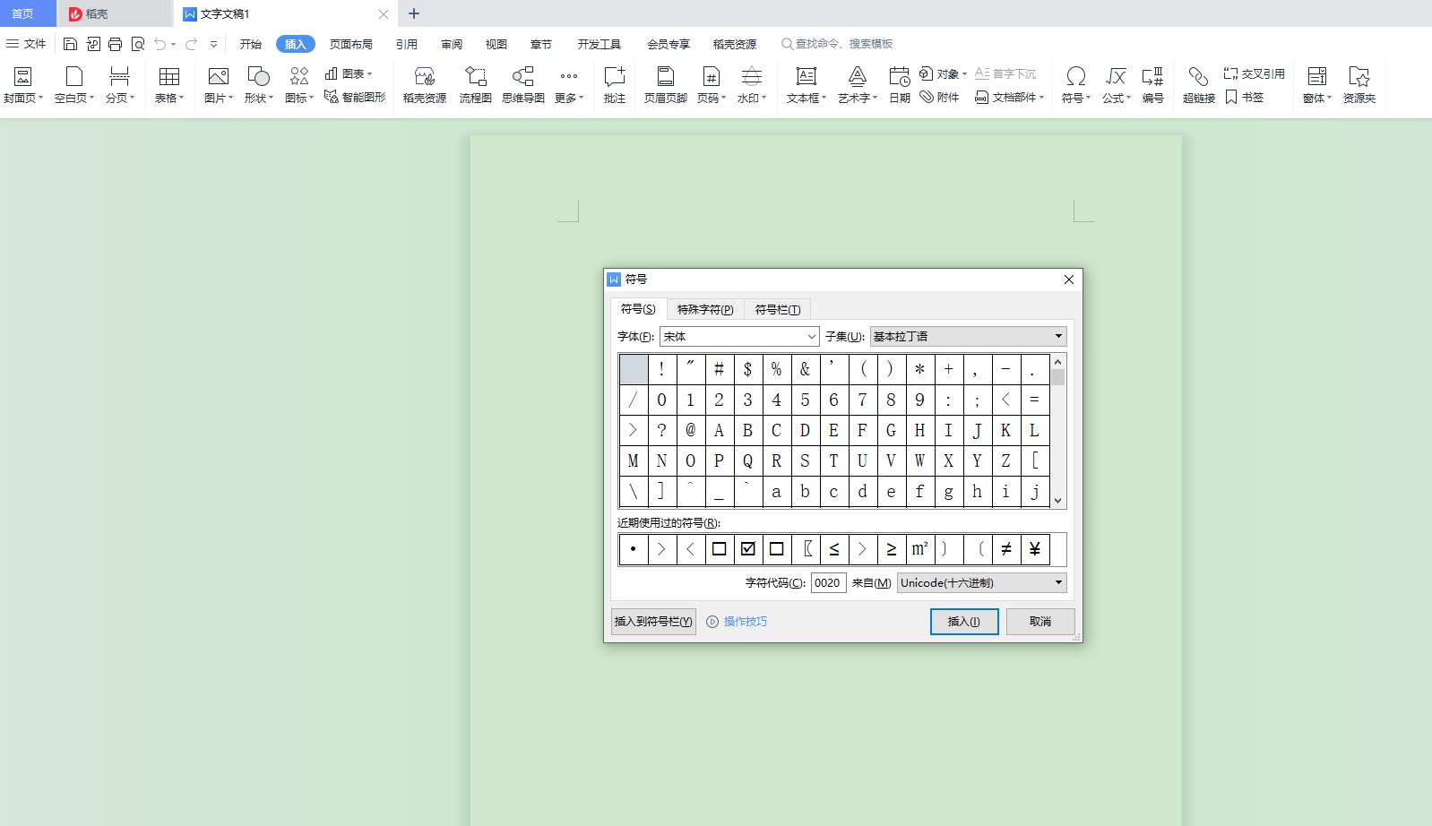Switch to Page Layout (页面布局) tab

tap(351, 44)
